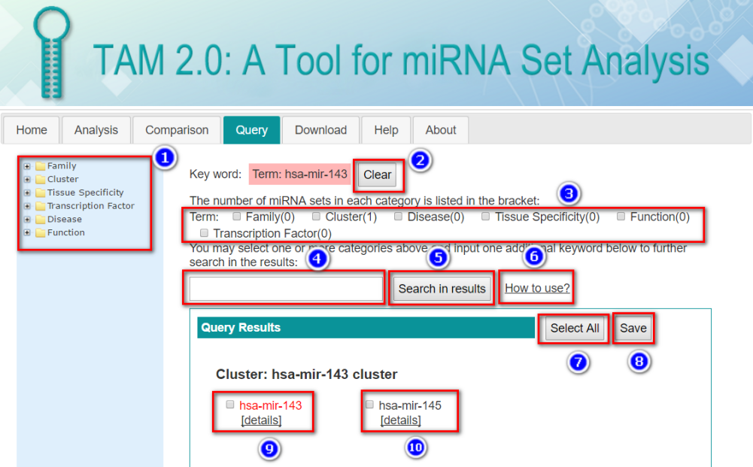753x467 pixels.
Task: Tick the hsa-mir-143 result checkbox
Action: pos(230,405)
